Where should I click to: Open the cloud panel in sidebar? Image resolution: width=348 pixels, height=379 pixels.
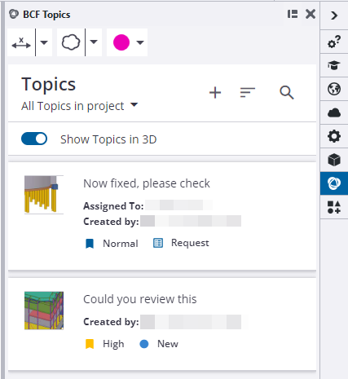point(334,112)
